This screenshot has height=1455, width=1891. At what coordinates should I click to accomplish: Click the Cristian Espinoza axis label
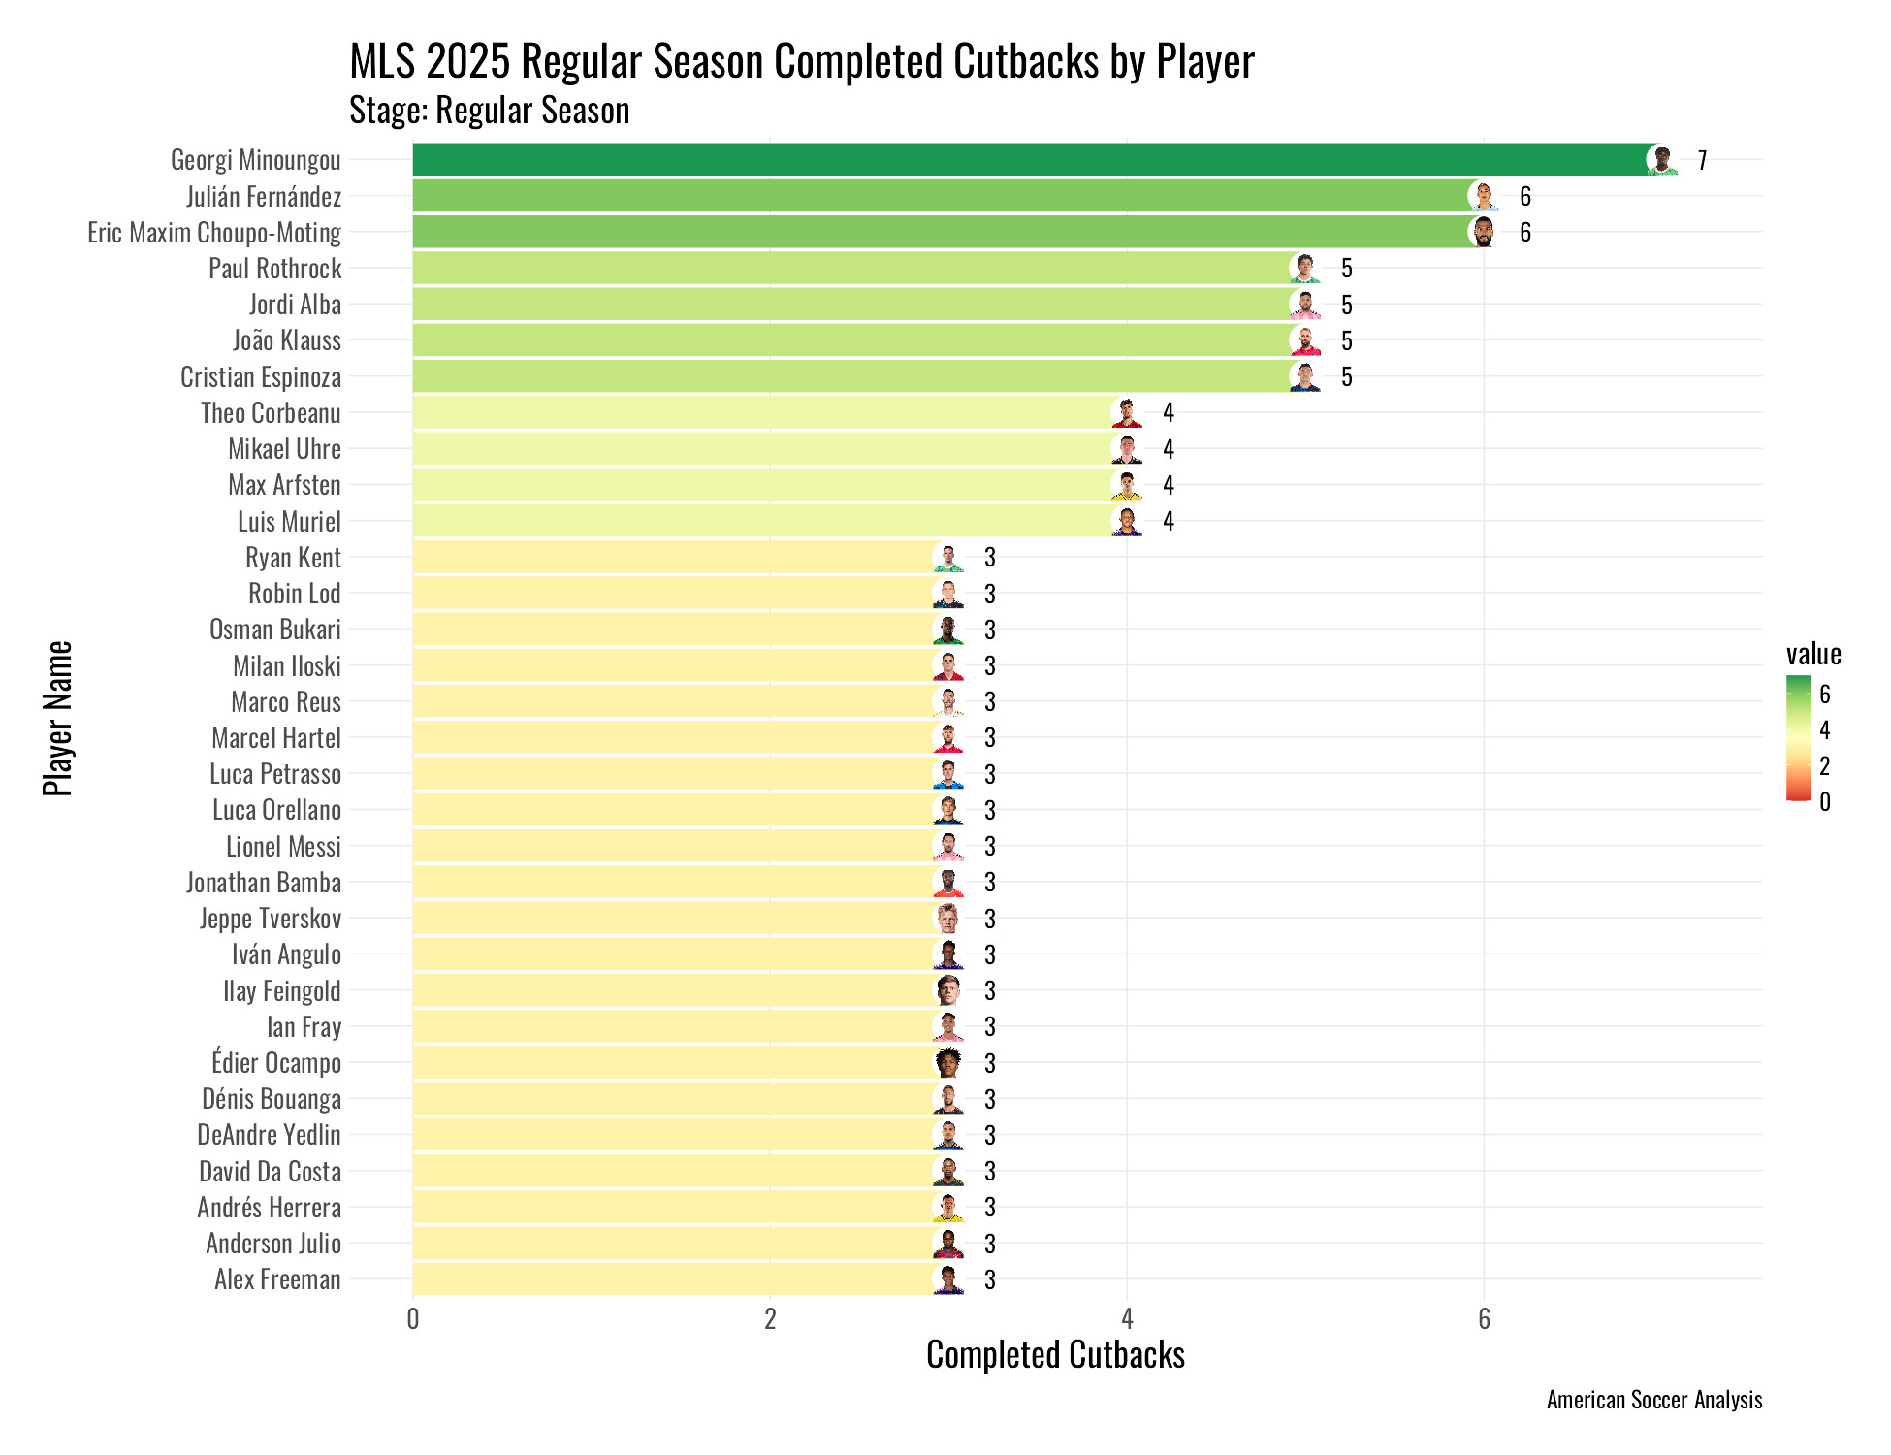coord(261,377)
